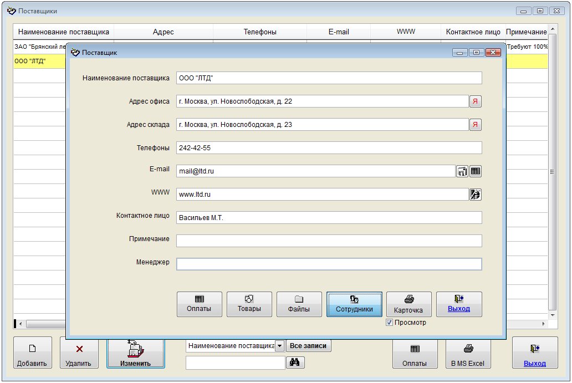Screen dimensions: 572x383
Task: Click the binoculars search icon
Action: (x=295, y=362)
